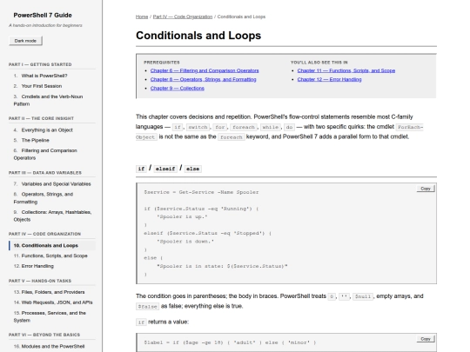Viewport: 470px width, 352px height.
Task: Open sidebar chapter Collections: Arrays, Hashtables, Objects
Action: click(x=52, y=216)
